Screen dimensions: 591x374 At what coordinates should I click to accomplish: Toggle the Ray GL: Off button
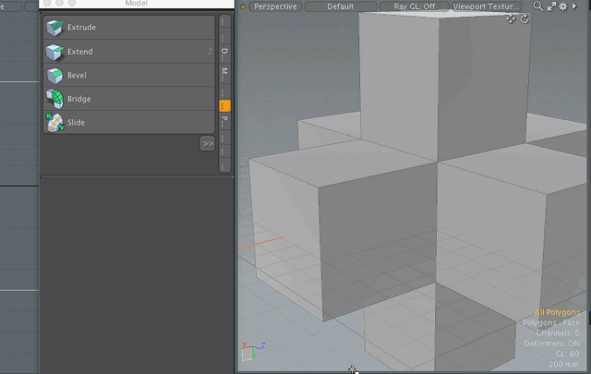coord(414,6)
